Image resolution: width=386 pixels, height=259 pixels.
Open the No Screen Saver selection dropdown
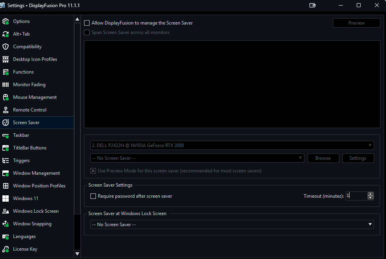pos(197,158)
